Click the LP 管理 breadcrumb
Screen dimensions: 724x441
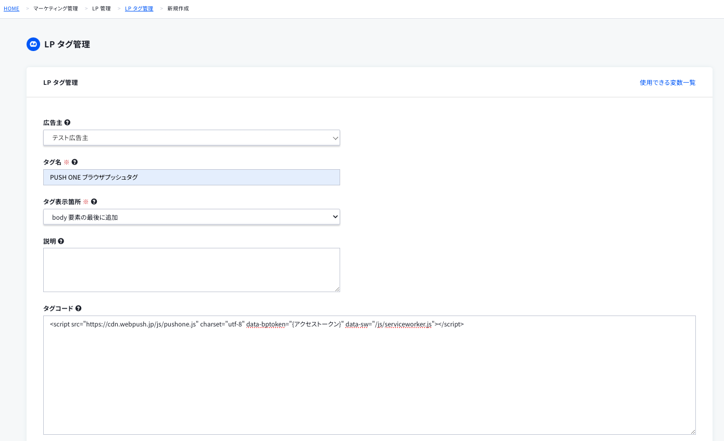click(x=102, y=9)
